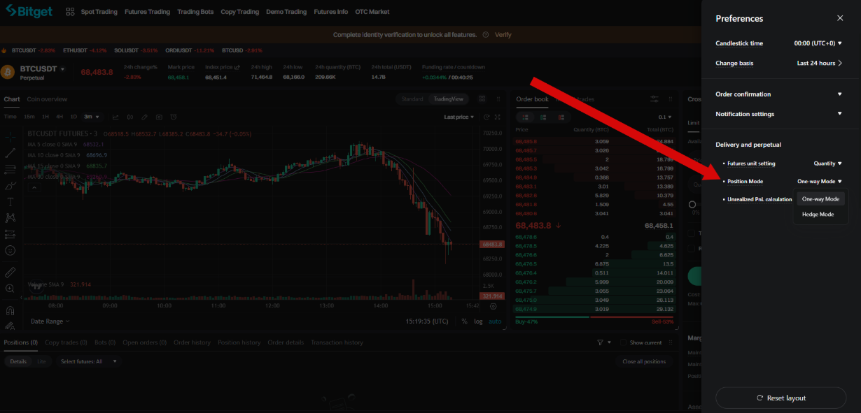The image size is (861, 413).
Task: Select the forecast and measurement tool
Action: tap(10, 234)
